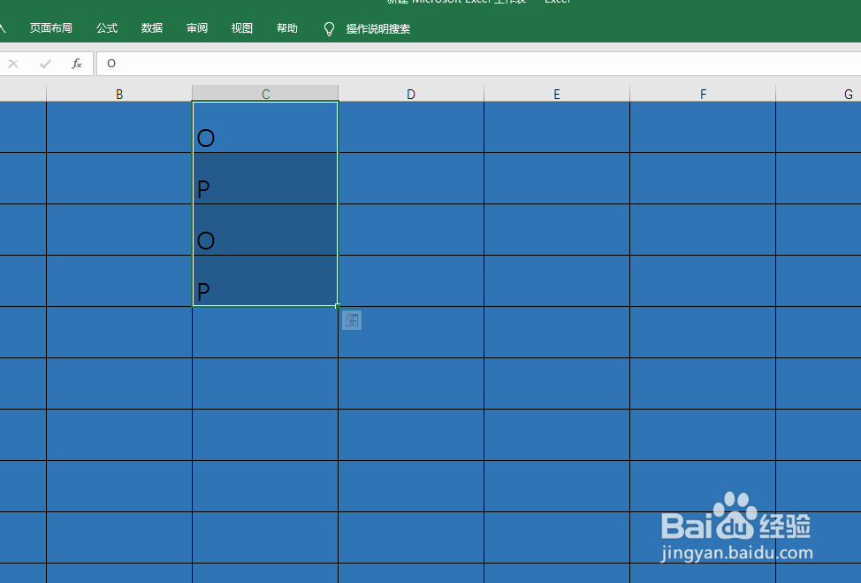Select column F header

tap(703, 94)
